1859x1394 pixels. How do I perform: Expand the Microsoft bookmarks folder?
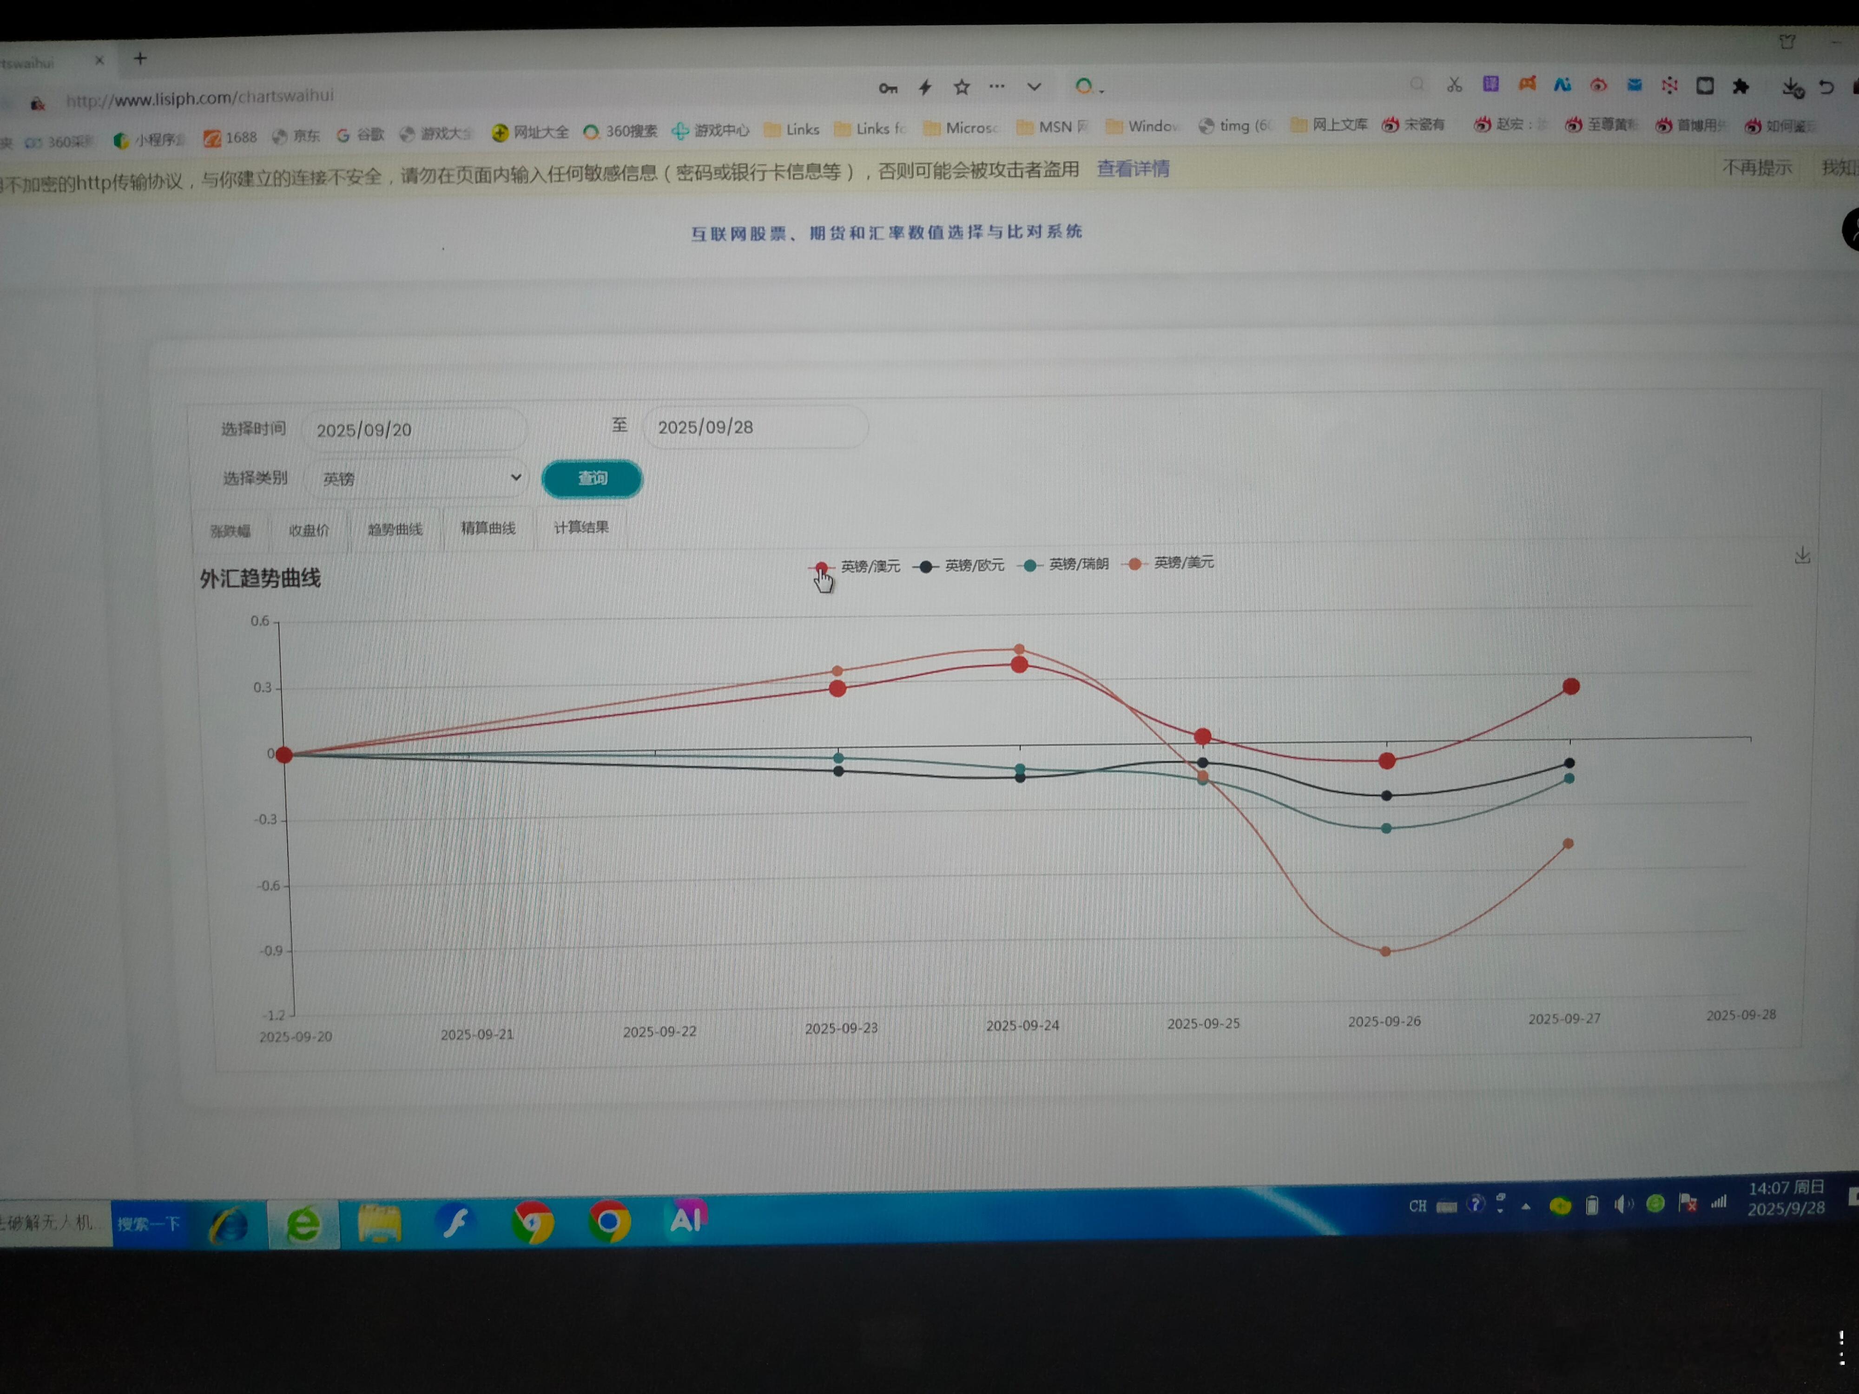[x=961, y=128]
